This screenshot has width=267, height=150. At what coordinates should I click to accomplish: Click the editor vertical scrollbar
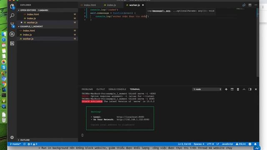(x=258, y=42)
